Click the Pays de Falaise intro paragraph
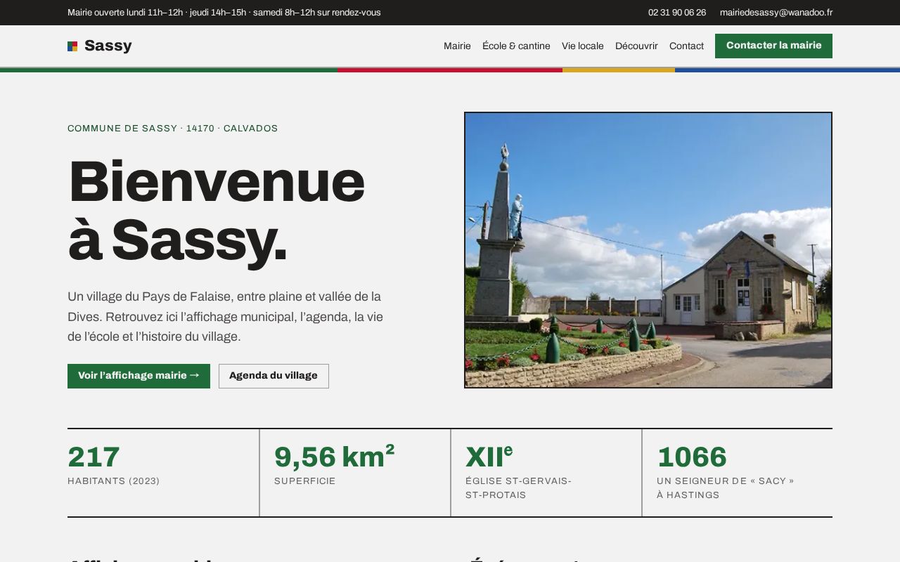The width and height of the screenshot is (900, 562). [x=226, y=317]
